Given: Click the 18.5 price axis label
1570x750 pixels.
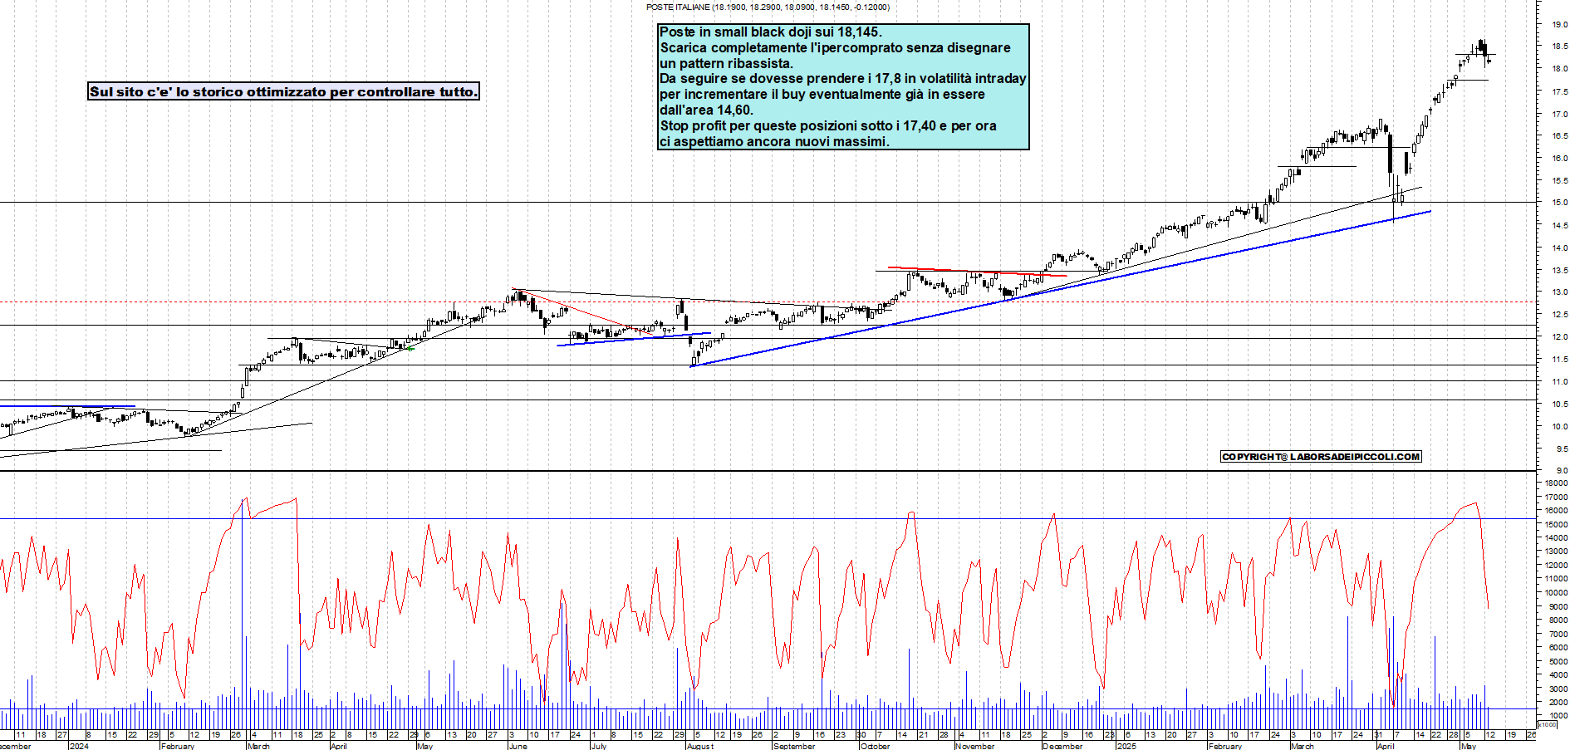Looking at the screenshot, I should coord(1559,47).
